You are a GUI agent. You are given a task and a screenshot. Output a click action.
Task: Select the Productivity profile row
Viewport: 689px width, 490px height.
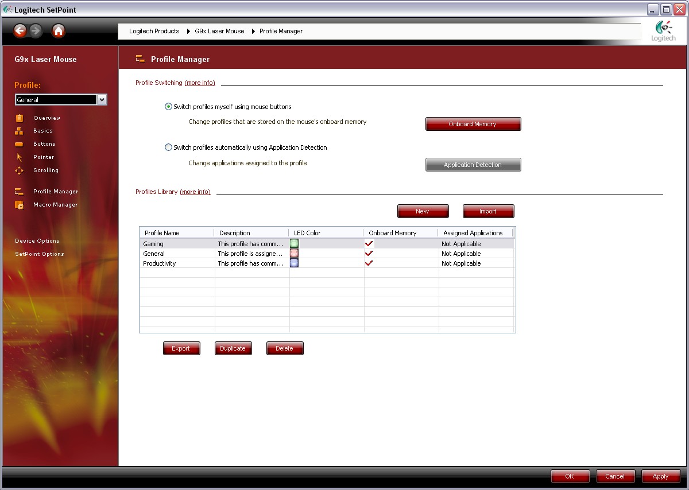click(327, 263)
